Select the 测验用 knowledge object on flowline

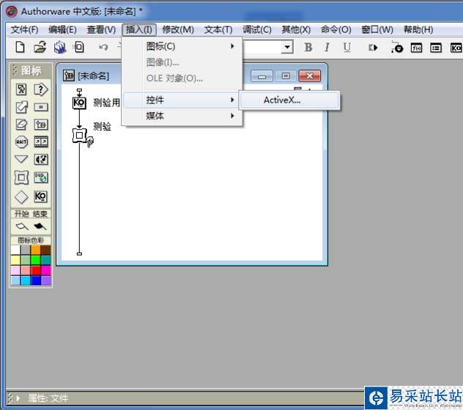click(79, 103)
